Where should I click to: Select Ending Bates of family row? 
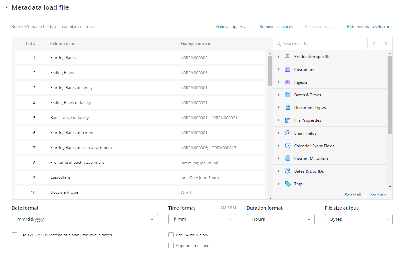point(140,103)
